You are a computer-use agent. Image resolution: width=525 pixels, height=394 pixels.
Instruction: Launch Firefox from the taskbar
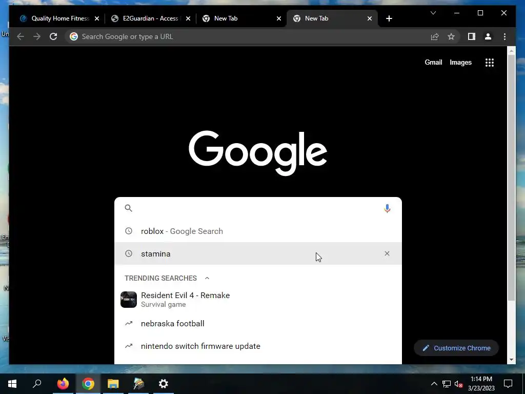click(x=63, y=384)
